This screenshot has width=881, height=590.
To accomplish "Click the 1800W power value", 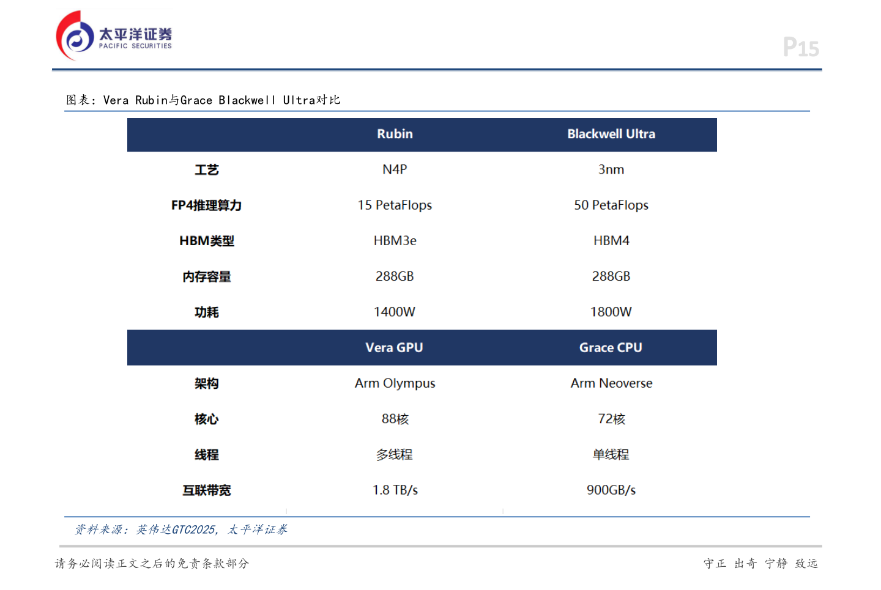I will coord(611,312).
